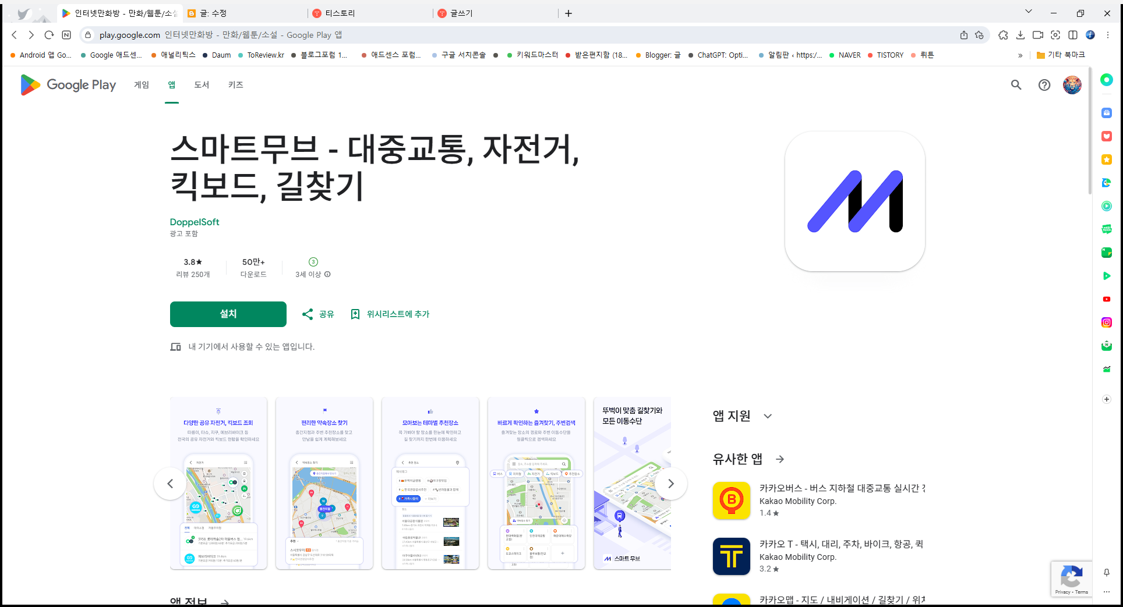Open the tab search dropdown arrow
1123x607 pixels.
pos(1029,11)
